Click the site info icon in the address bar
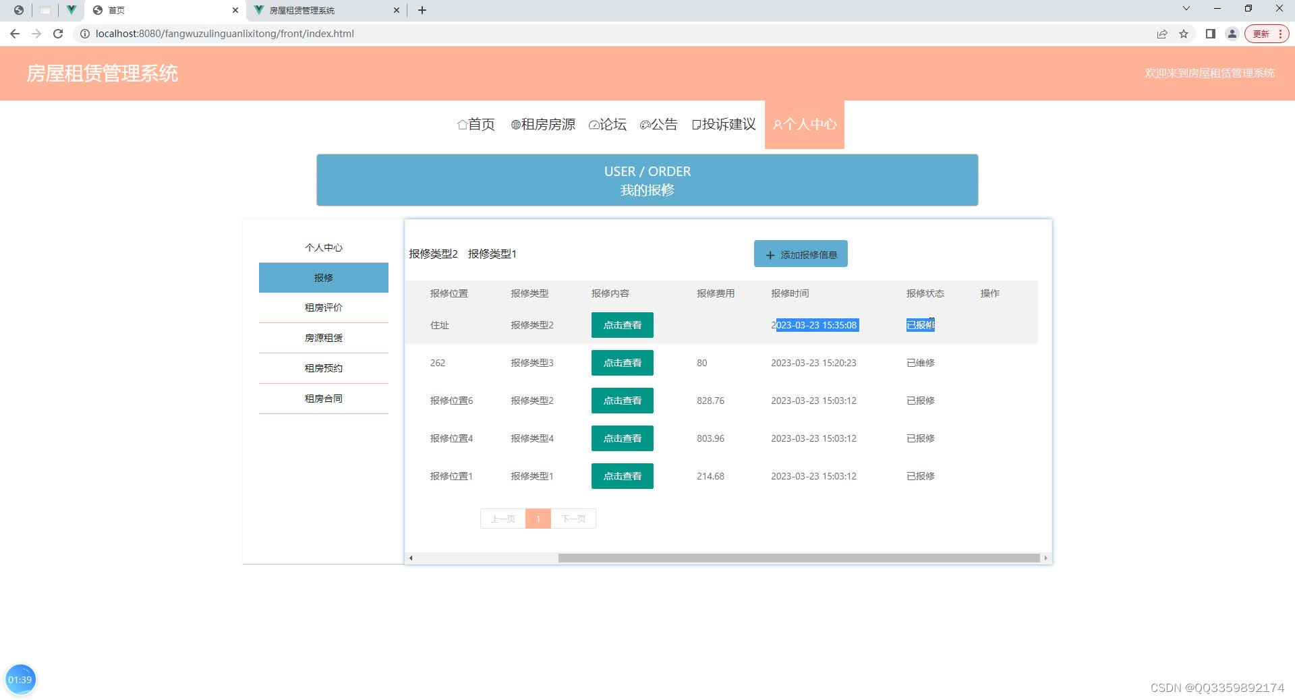 click(85, 34)
